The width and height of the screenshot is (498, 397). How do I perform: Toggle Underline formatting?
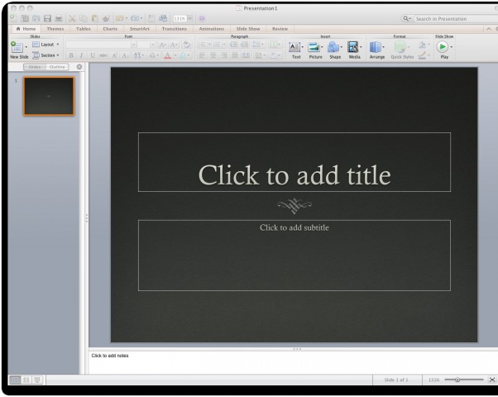point(93,55)
